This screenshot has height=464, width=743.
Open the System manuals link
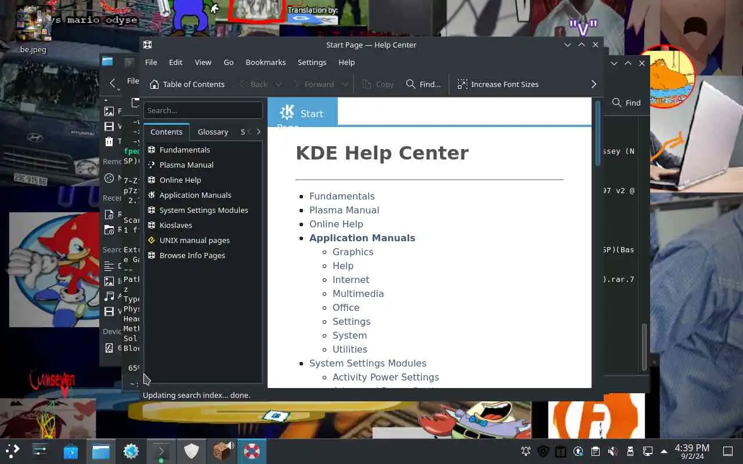(x=349, y=335)
